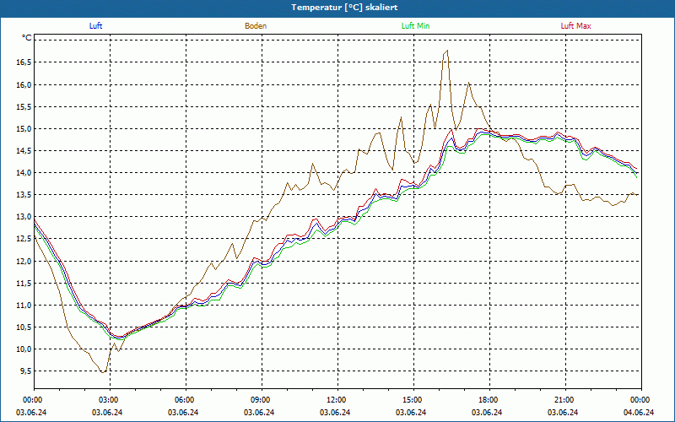Click the 09:00 time axis label
Screen dimensions: 675x422
point(261,400)
